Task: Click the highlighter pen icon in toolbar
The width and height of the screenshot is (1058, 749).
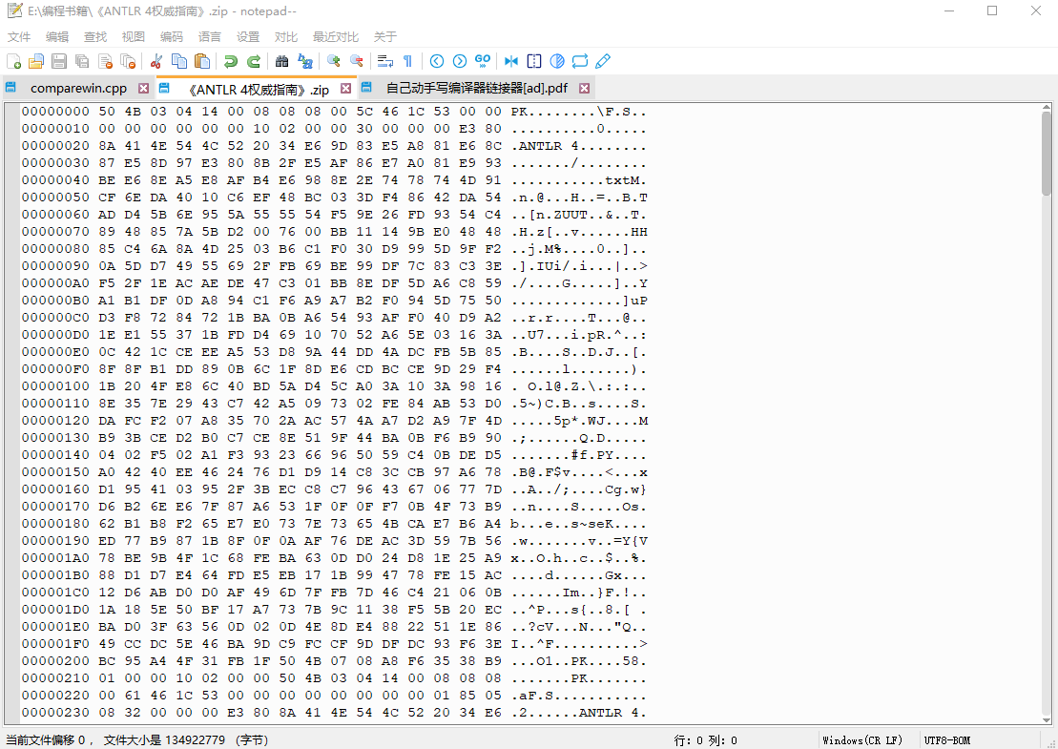Action: [x=603, y=61]
